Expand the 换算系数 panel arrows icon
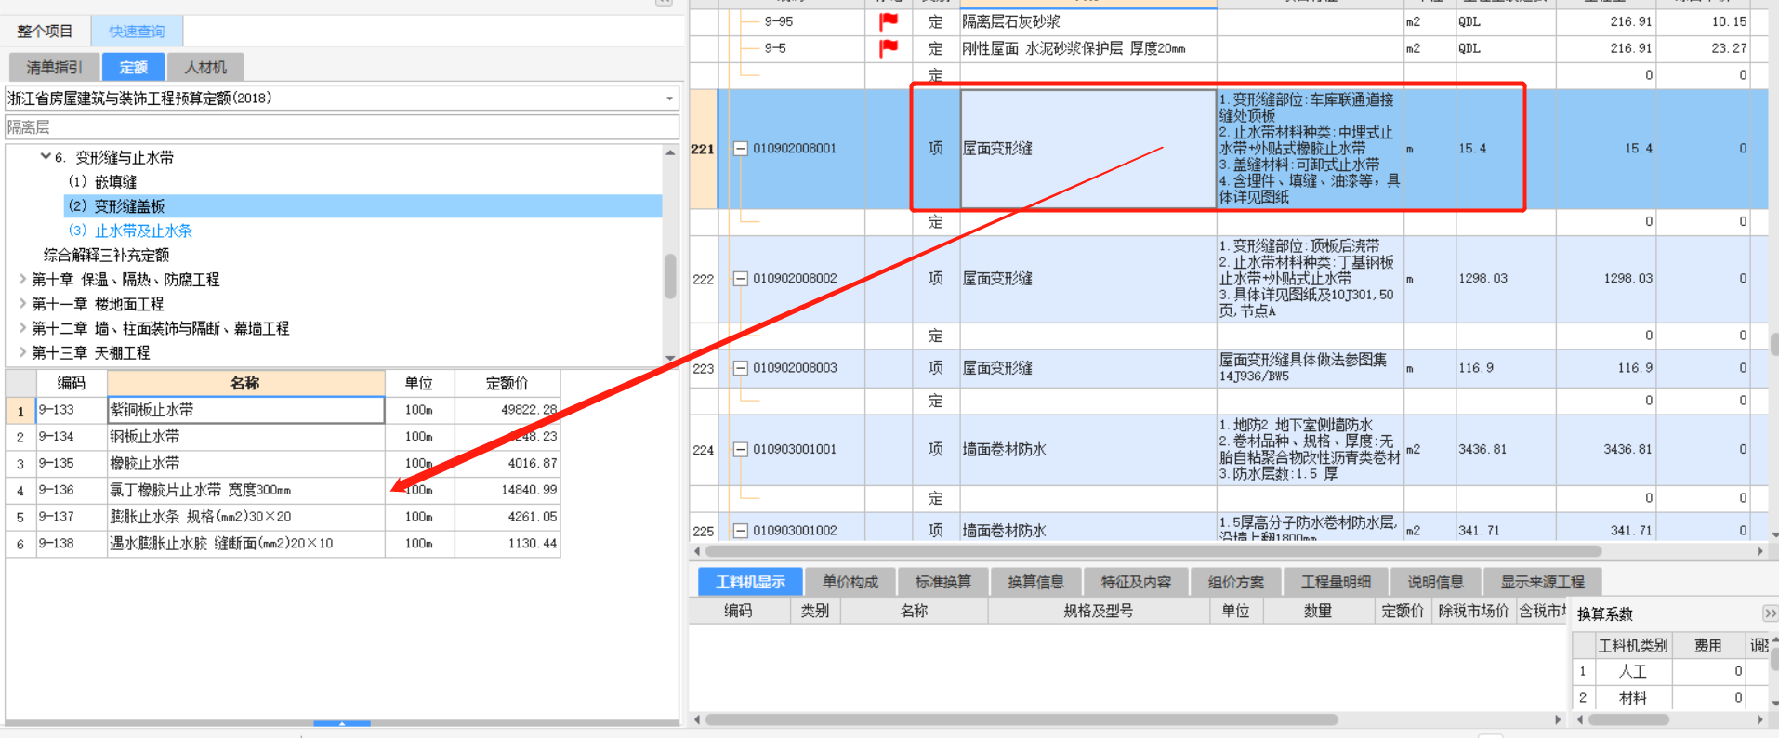The image size is (1779, 738). point(1770,613)
